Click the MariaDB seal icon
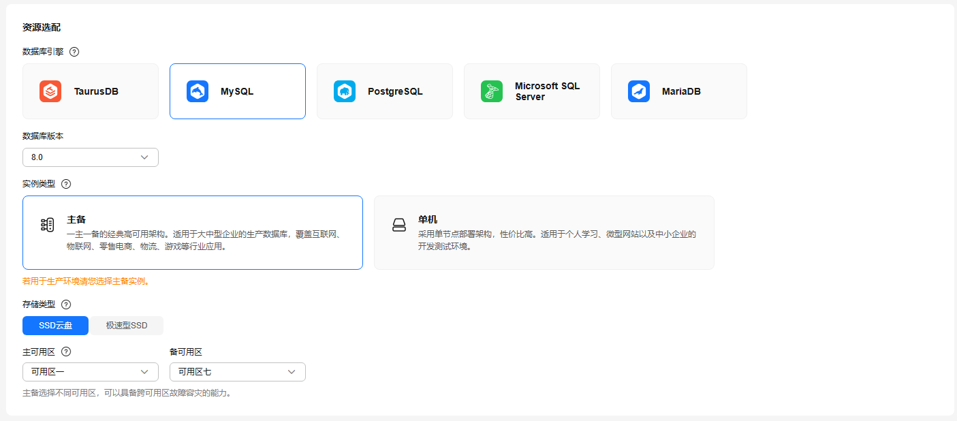The image size is (957, 421). (x=639, y=91)
